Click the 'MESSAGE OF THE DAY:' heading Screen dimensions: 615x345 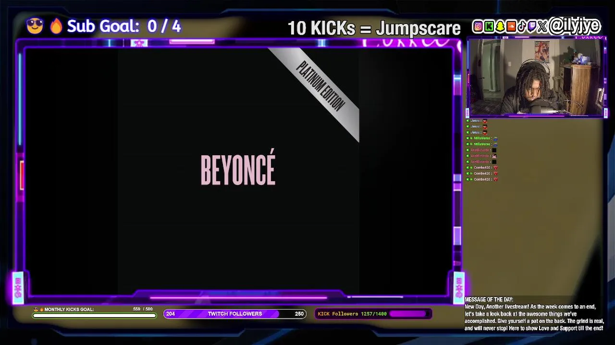(x=489, y=299)
